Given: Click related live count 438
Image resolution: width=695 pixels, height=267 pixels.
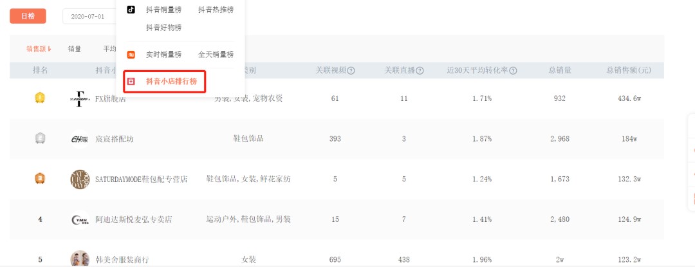Looking at the screenshot, I should tap(403, 260).
